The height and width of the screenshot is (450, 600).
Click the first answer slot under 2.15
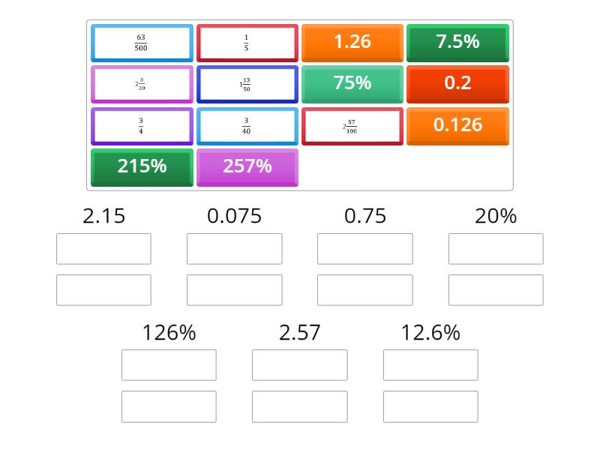(104, 249)
